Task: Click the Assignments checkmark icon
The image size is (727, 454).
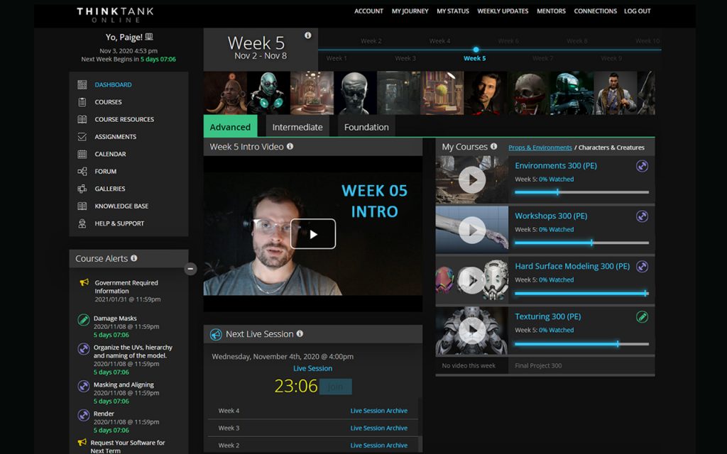Action: (82, 137)
